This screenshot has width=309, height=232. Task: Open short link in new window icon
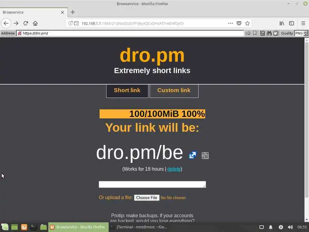[x=193, y=155]
